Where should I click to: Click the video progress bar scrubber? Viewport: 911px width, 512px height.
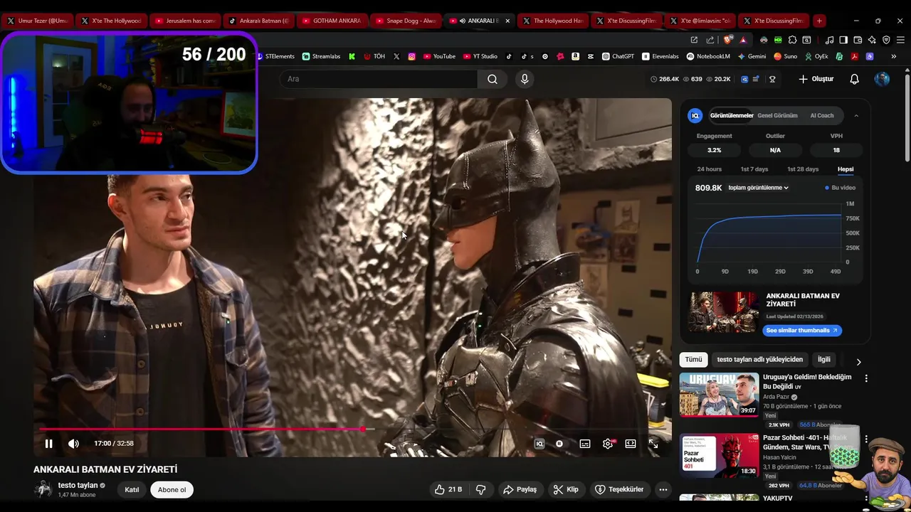point(363,429)
